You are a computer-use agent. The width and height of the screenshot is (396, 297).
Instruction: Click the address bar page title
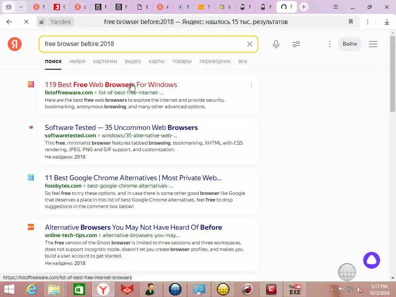tap(196, 22)
